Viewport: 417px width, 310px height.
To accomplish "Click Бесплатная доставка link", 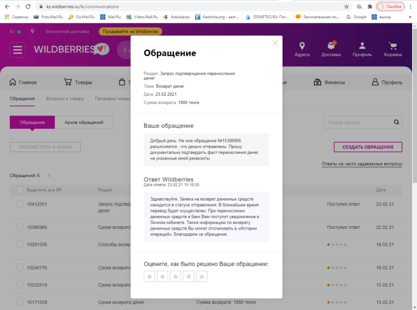I will (x=67, y=31).
